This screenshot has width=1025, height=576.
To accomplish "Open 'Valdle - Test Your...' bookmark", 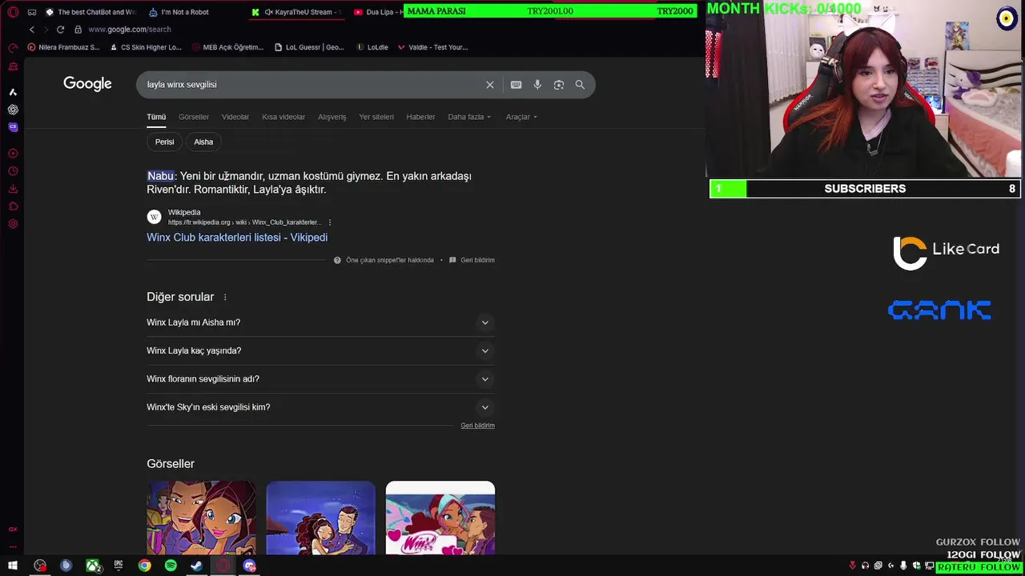I will (x=432, y=47).
